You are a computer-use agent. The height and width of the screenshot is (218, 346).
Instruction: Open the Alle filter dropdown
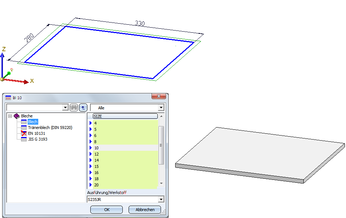pos(161,108)
